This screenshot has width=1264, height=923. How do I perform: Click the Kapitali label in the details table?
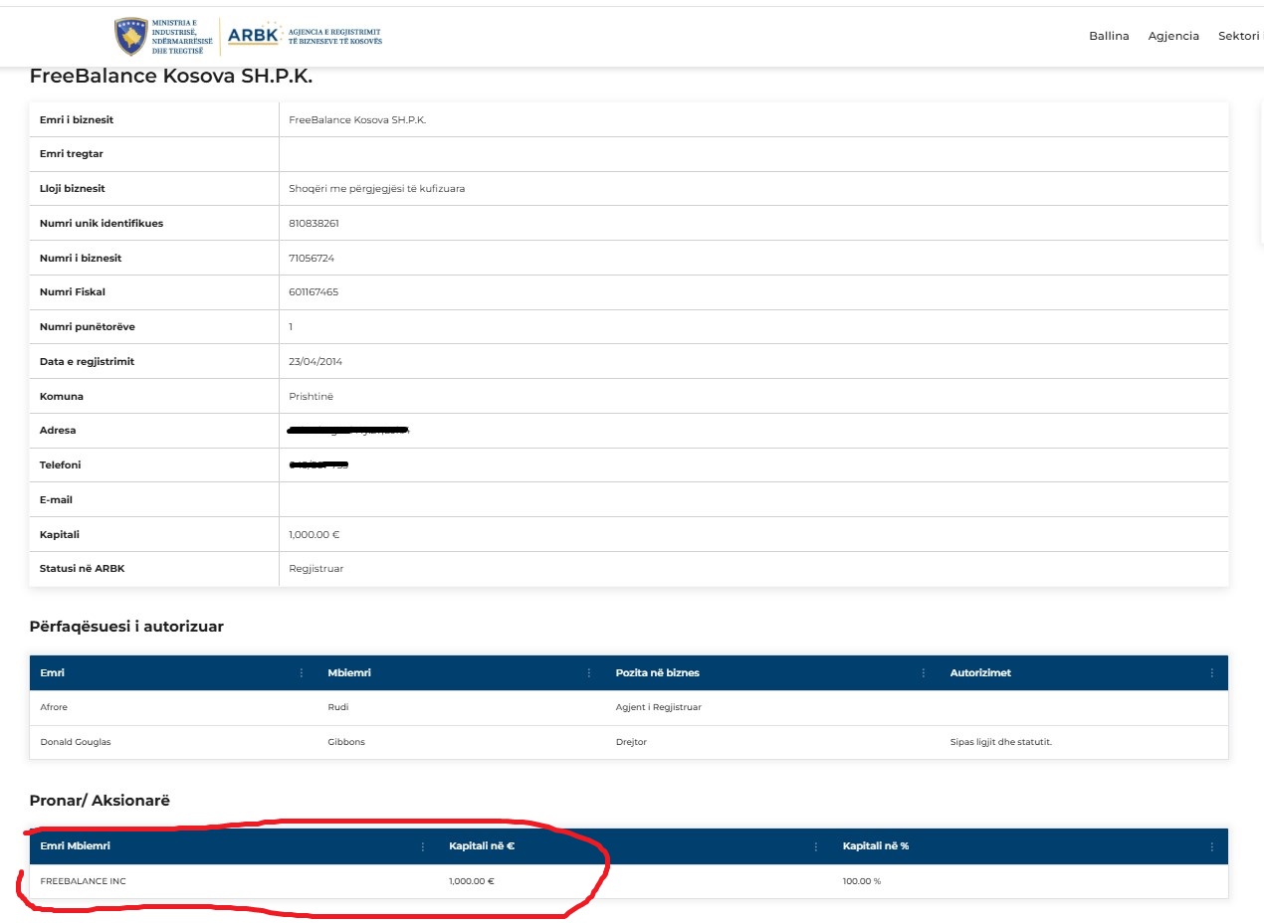[x=60, y=535]
